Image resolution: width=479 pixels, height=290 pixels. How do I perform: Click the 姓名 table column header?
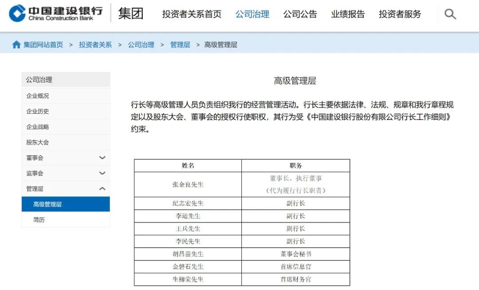click(x=188, y=166)
